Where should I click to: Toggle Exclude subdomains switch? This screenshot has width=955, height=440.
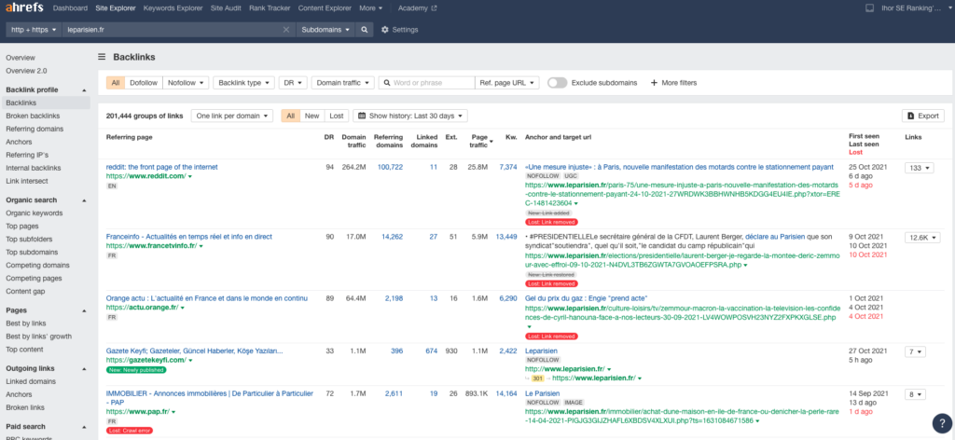tap(557, 83)
